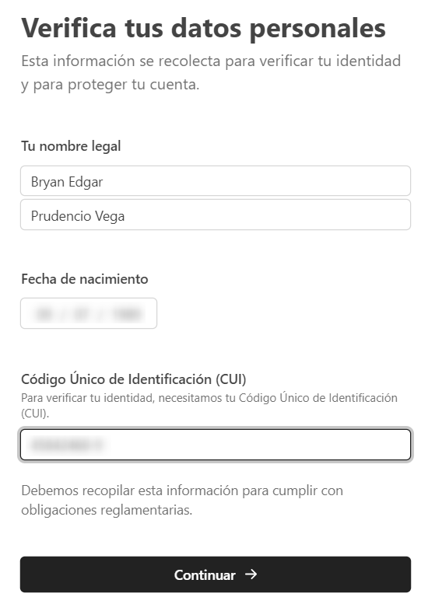Image resolution: width=421 pixels, height=611 pixels.
Task: Click the arrow icon inside Continuar button
Action: [251, 574]
